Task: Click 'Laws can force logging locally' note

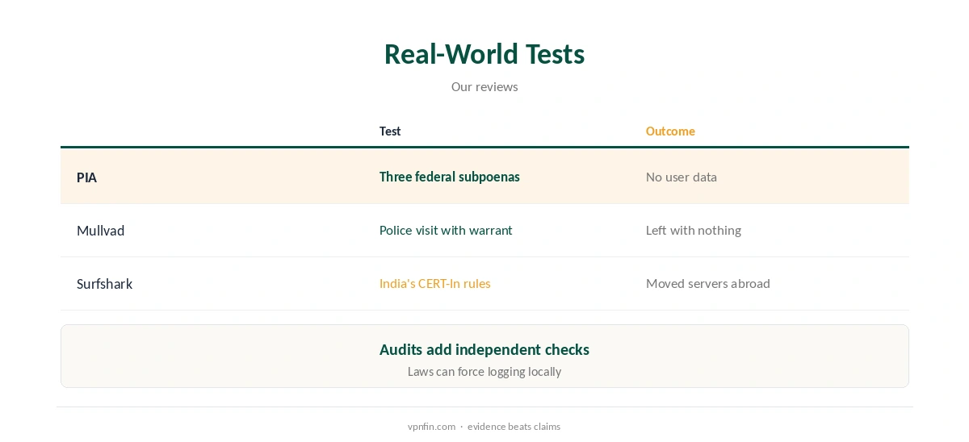Action: coord(484,372)
